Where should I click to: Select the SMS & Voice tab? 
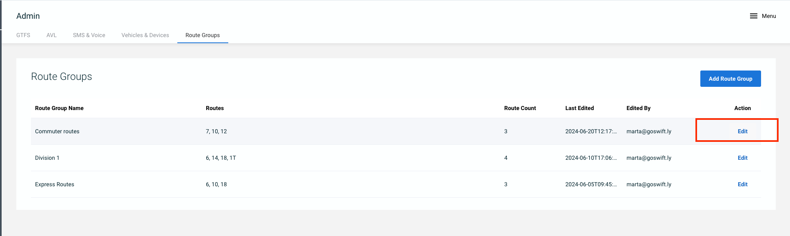coord(89,35)
